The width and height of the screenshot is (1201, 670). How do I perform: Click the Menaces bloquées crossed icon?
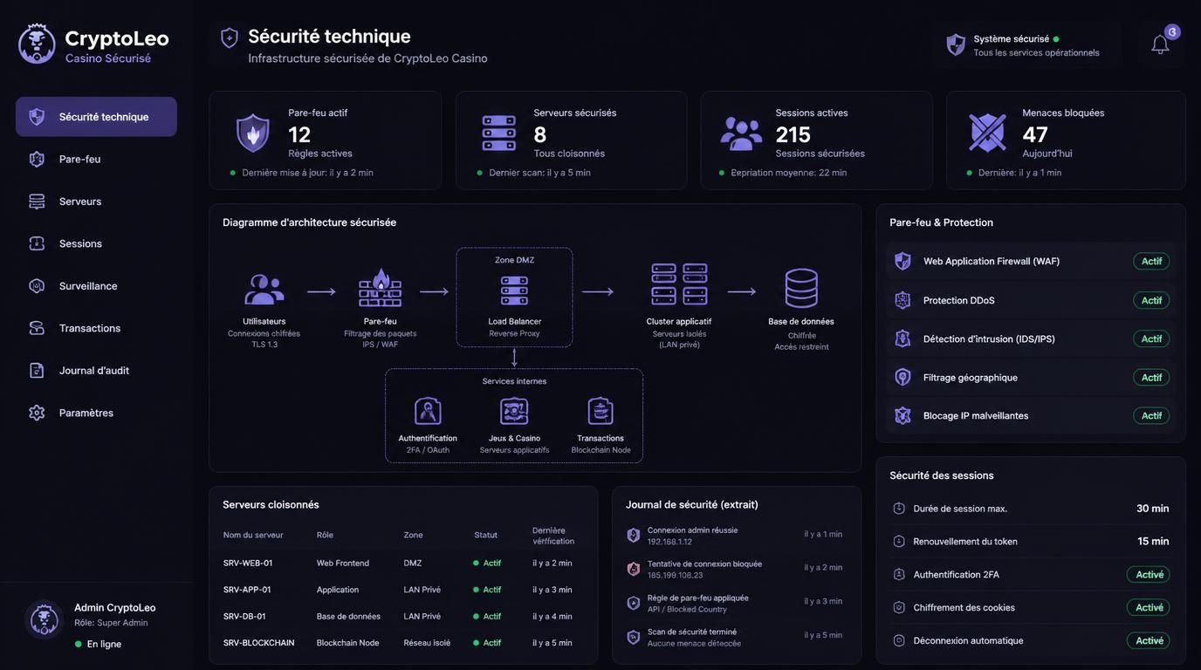pos(987,133)
